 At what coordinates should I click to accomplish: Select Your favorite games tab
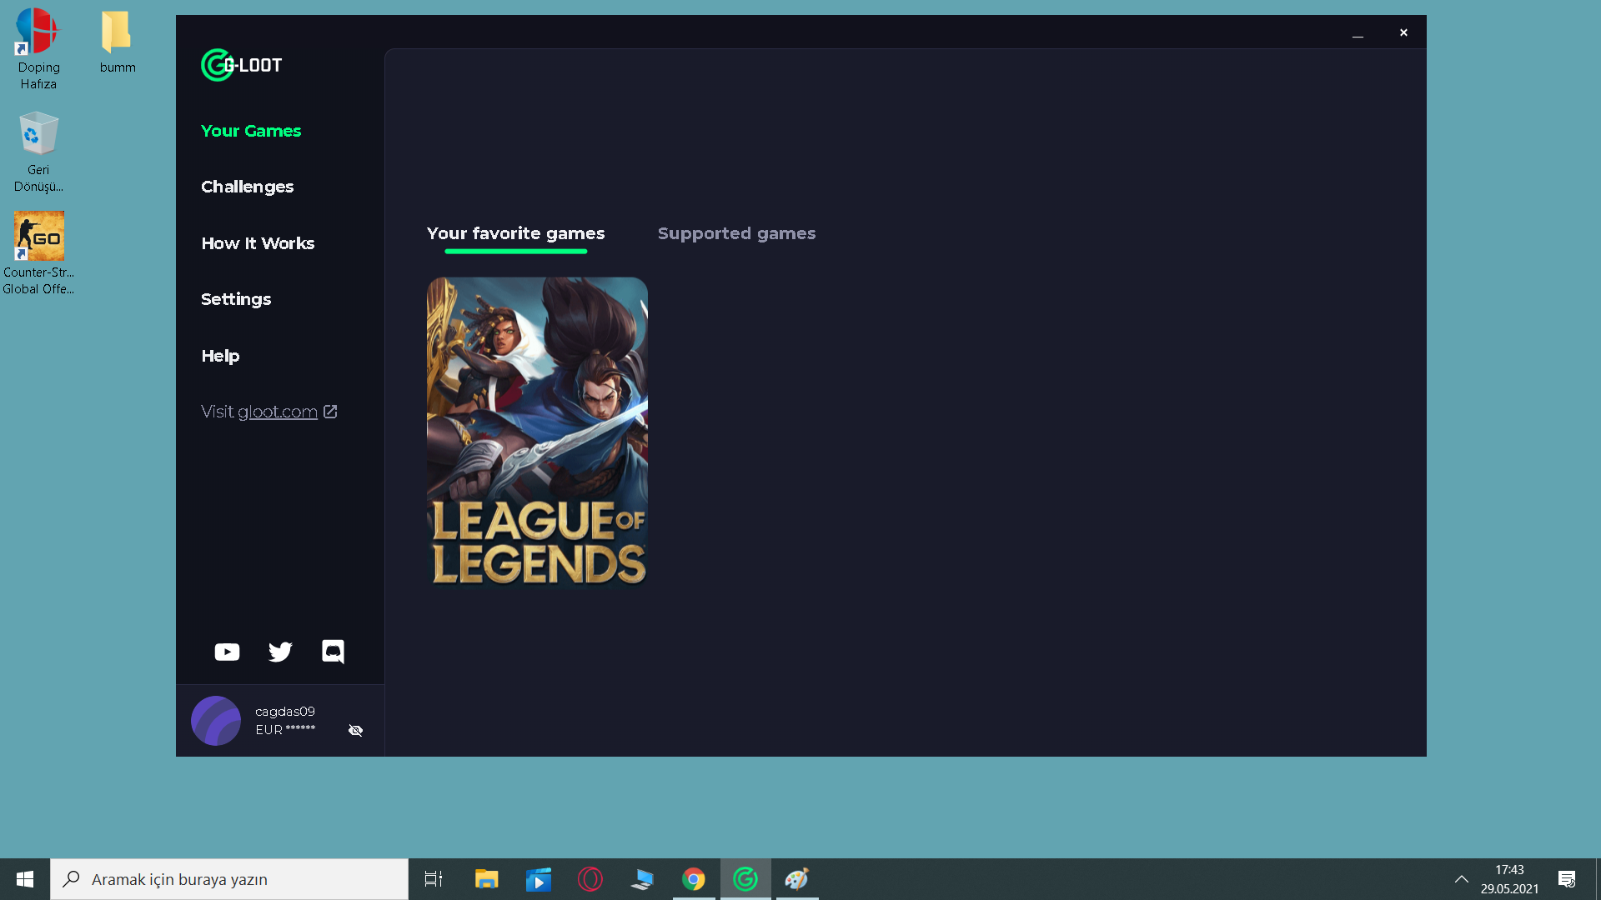(515, 233)
